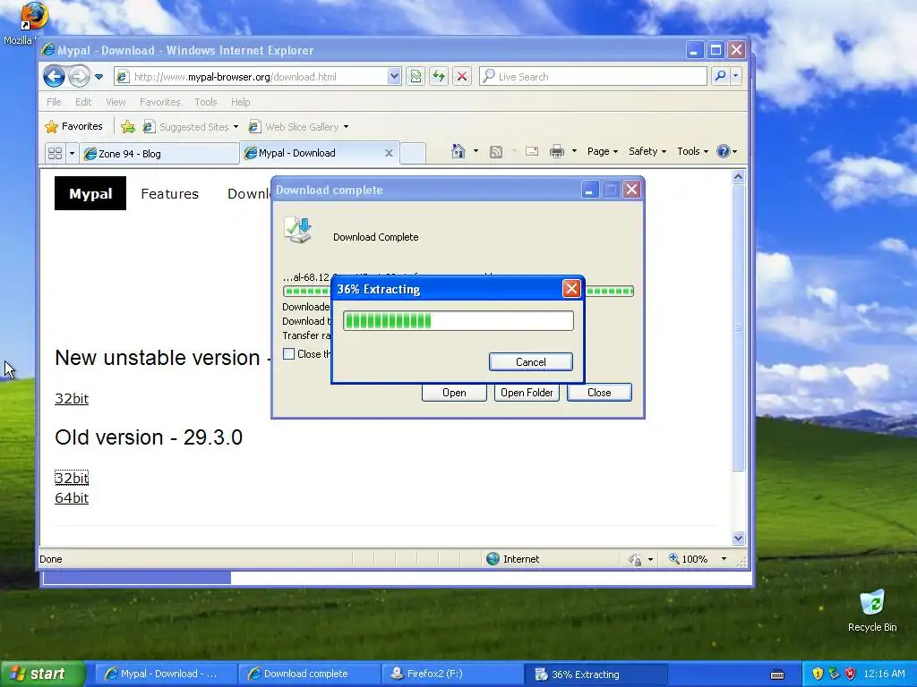Click the Print icon

point(557,151)
